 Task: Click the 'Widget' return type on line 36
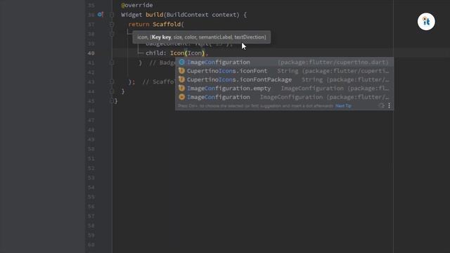(x=131, y=15)
